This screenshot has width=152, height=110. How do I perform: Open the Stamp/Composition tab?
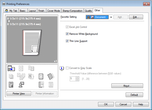[x=72, y=11]
